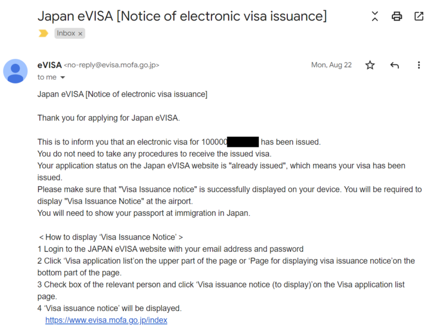This screenshot has width=431, height=333.
Task: Remove the Inbox label with the x
Action: pos(80,34)
